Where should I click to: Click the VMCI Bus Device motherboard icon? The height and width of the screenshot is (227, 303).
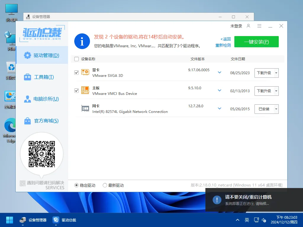tap(85, 91)
